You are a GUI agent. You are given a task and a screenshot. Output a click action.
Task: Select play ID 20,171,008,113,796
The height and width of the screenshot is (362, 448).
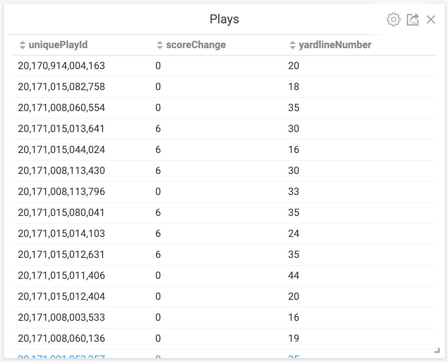[61, 191]
